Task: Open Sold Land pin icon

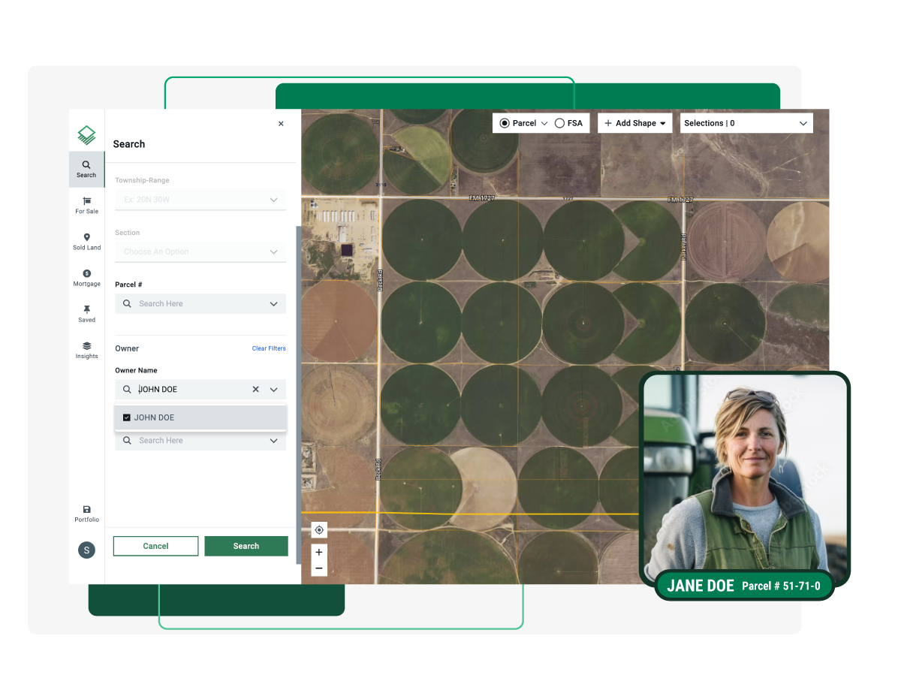Action: click(86, 241)
